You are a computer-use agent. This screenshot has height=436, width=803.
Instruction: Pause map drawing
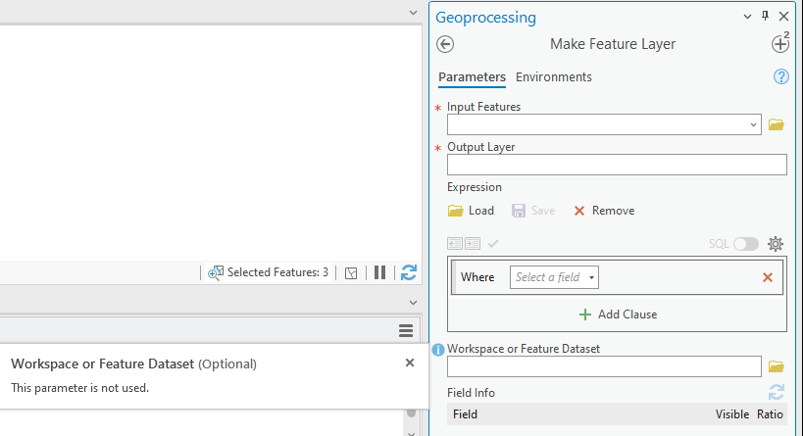379,272
